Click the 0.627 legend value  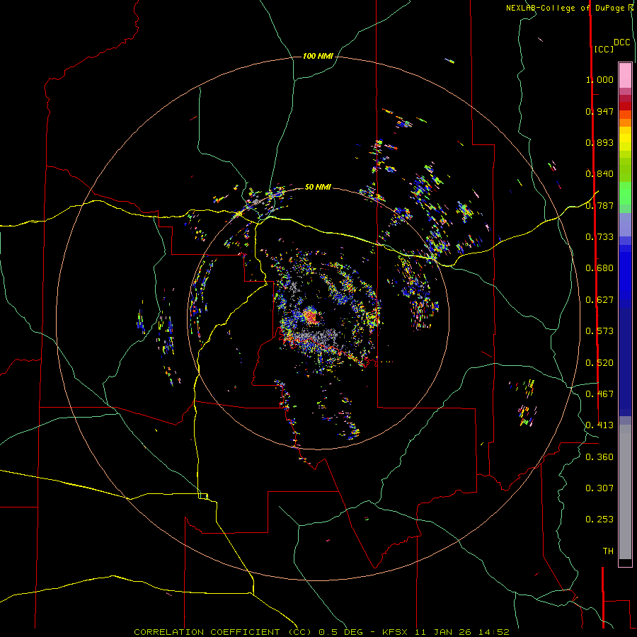599,300
